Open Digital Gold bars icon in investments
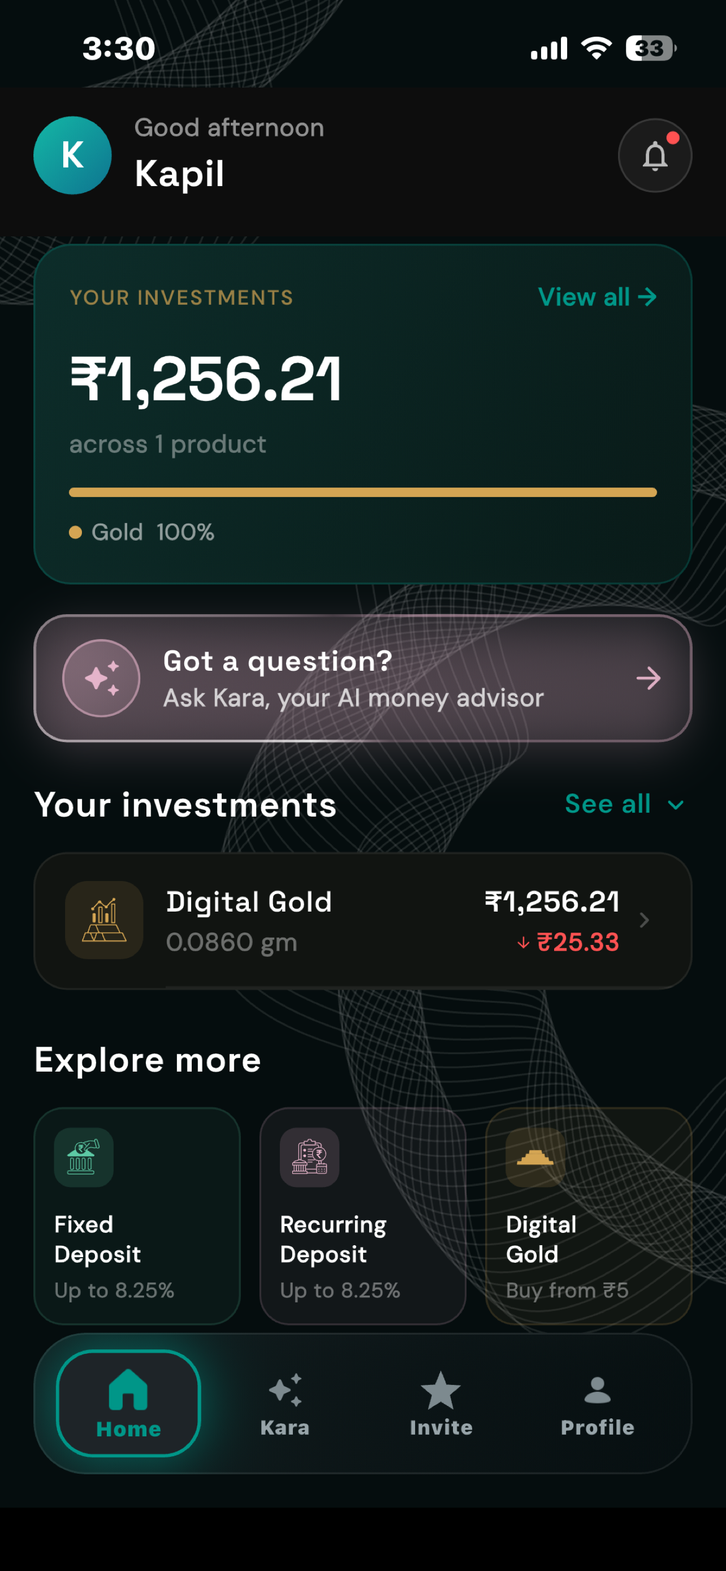 click(104, 920)
